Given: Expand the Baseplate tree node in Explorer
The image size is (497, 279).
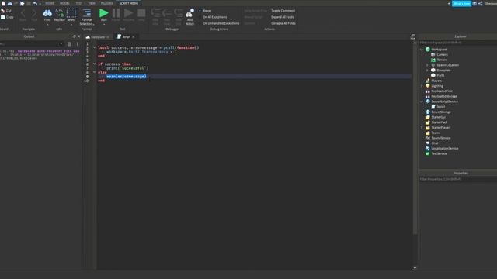Looking at the screenshot, I should click(x=427, y=71).
